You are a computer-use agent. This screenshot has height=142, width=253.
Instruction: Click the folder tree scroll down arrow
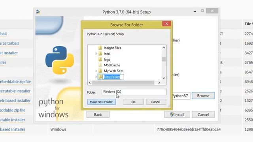[x=164, y=78]
